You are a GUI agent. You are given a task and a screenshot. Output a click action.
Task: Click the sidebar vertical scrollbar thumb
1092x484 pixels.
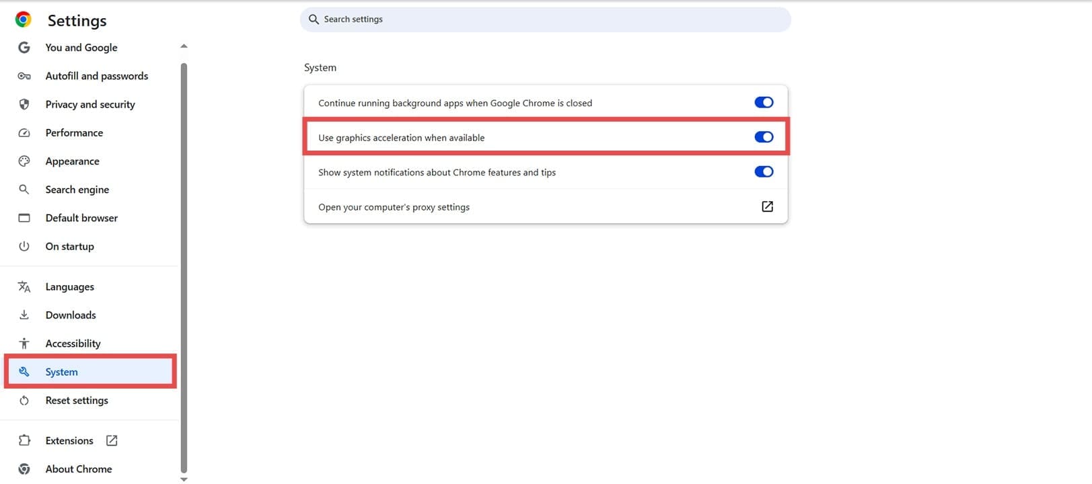pyautogui.click(x=184, y=269)
